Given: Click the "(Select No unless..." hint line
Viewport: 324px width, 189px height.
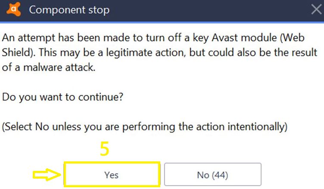Looking at the screenshot, I should 144,127.
